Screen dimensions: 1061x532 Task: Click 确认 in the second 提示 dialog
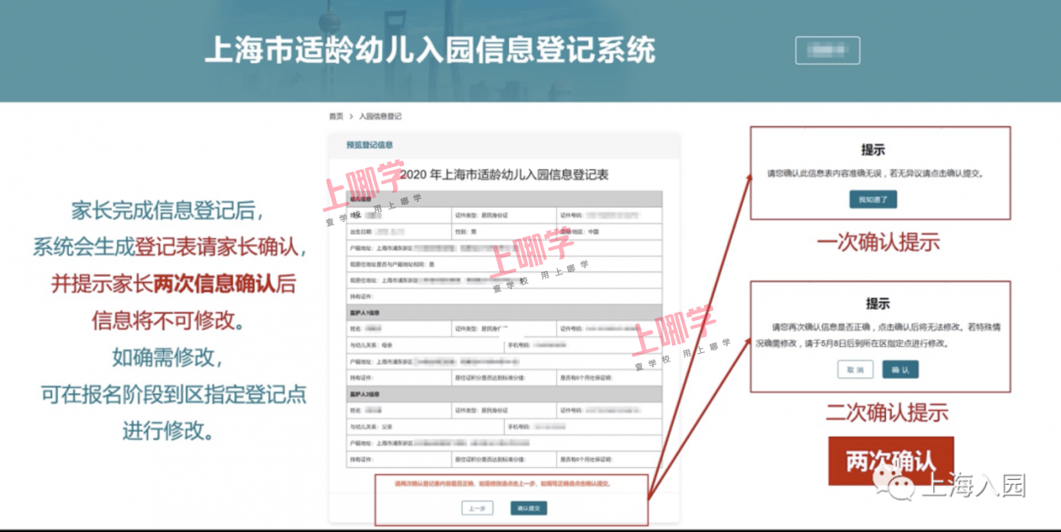tap(900, 370)
